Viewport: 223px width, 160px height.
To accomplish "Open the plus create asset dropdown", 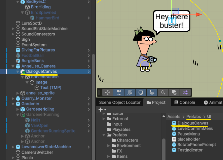I will tap(102, 110).
